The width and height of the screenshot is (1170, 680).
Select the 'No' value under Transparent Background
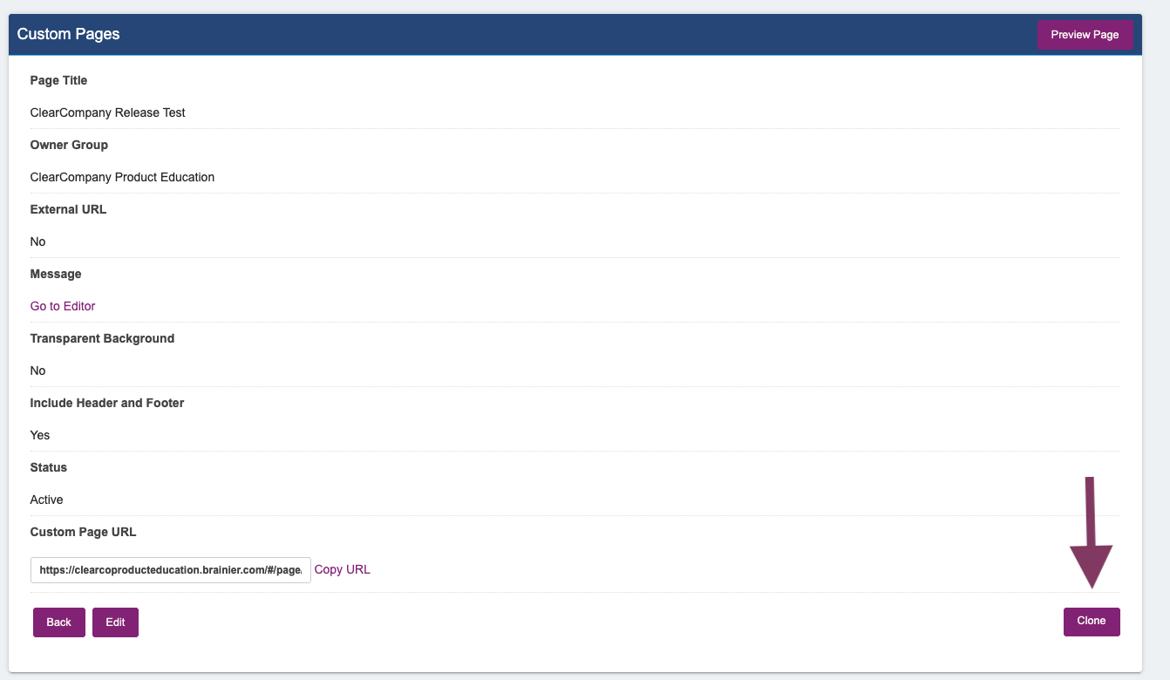(38, 371)
